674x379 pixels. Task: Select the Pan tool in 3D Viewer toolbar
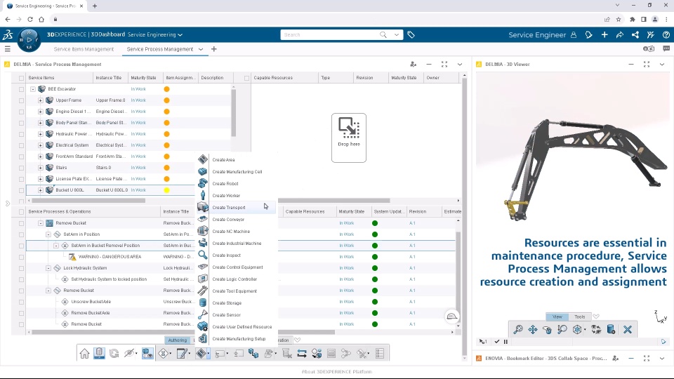point(533,330)
